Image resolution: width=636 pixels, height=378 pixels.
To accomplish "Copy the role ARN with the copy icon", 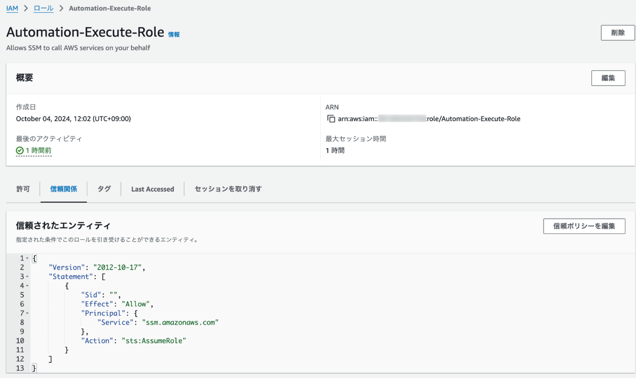I will click(331, 119).
